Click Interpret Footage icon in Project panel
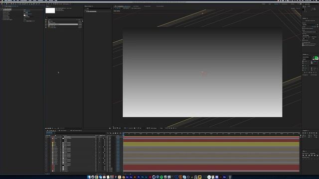 46,128
